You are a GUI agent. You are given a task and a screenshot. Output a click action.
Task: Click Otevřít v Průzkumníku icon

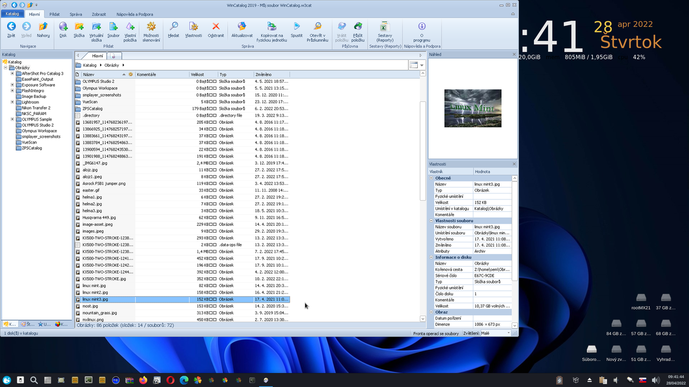(x=318, y=26)
